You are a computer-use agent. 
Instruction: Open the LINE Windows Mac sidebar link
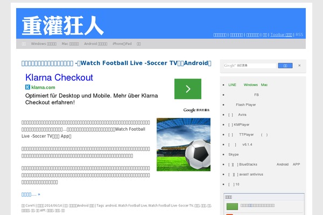[x=248, y=85]
